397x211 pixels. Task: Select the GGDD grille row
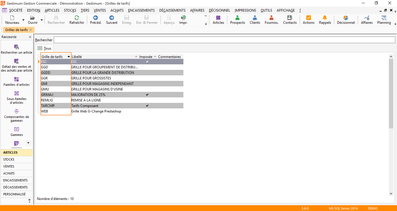(x=112, y=73)
